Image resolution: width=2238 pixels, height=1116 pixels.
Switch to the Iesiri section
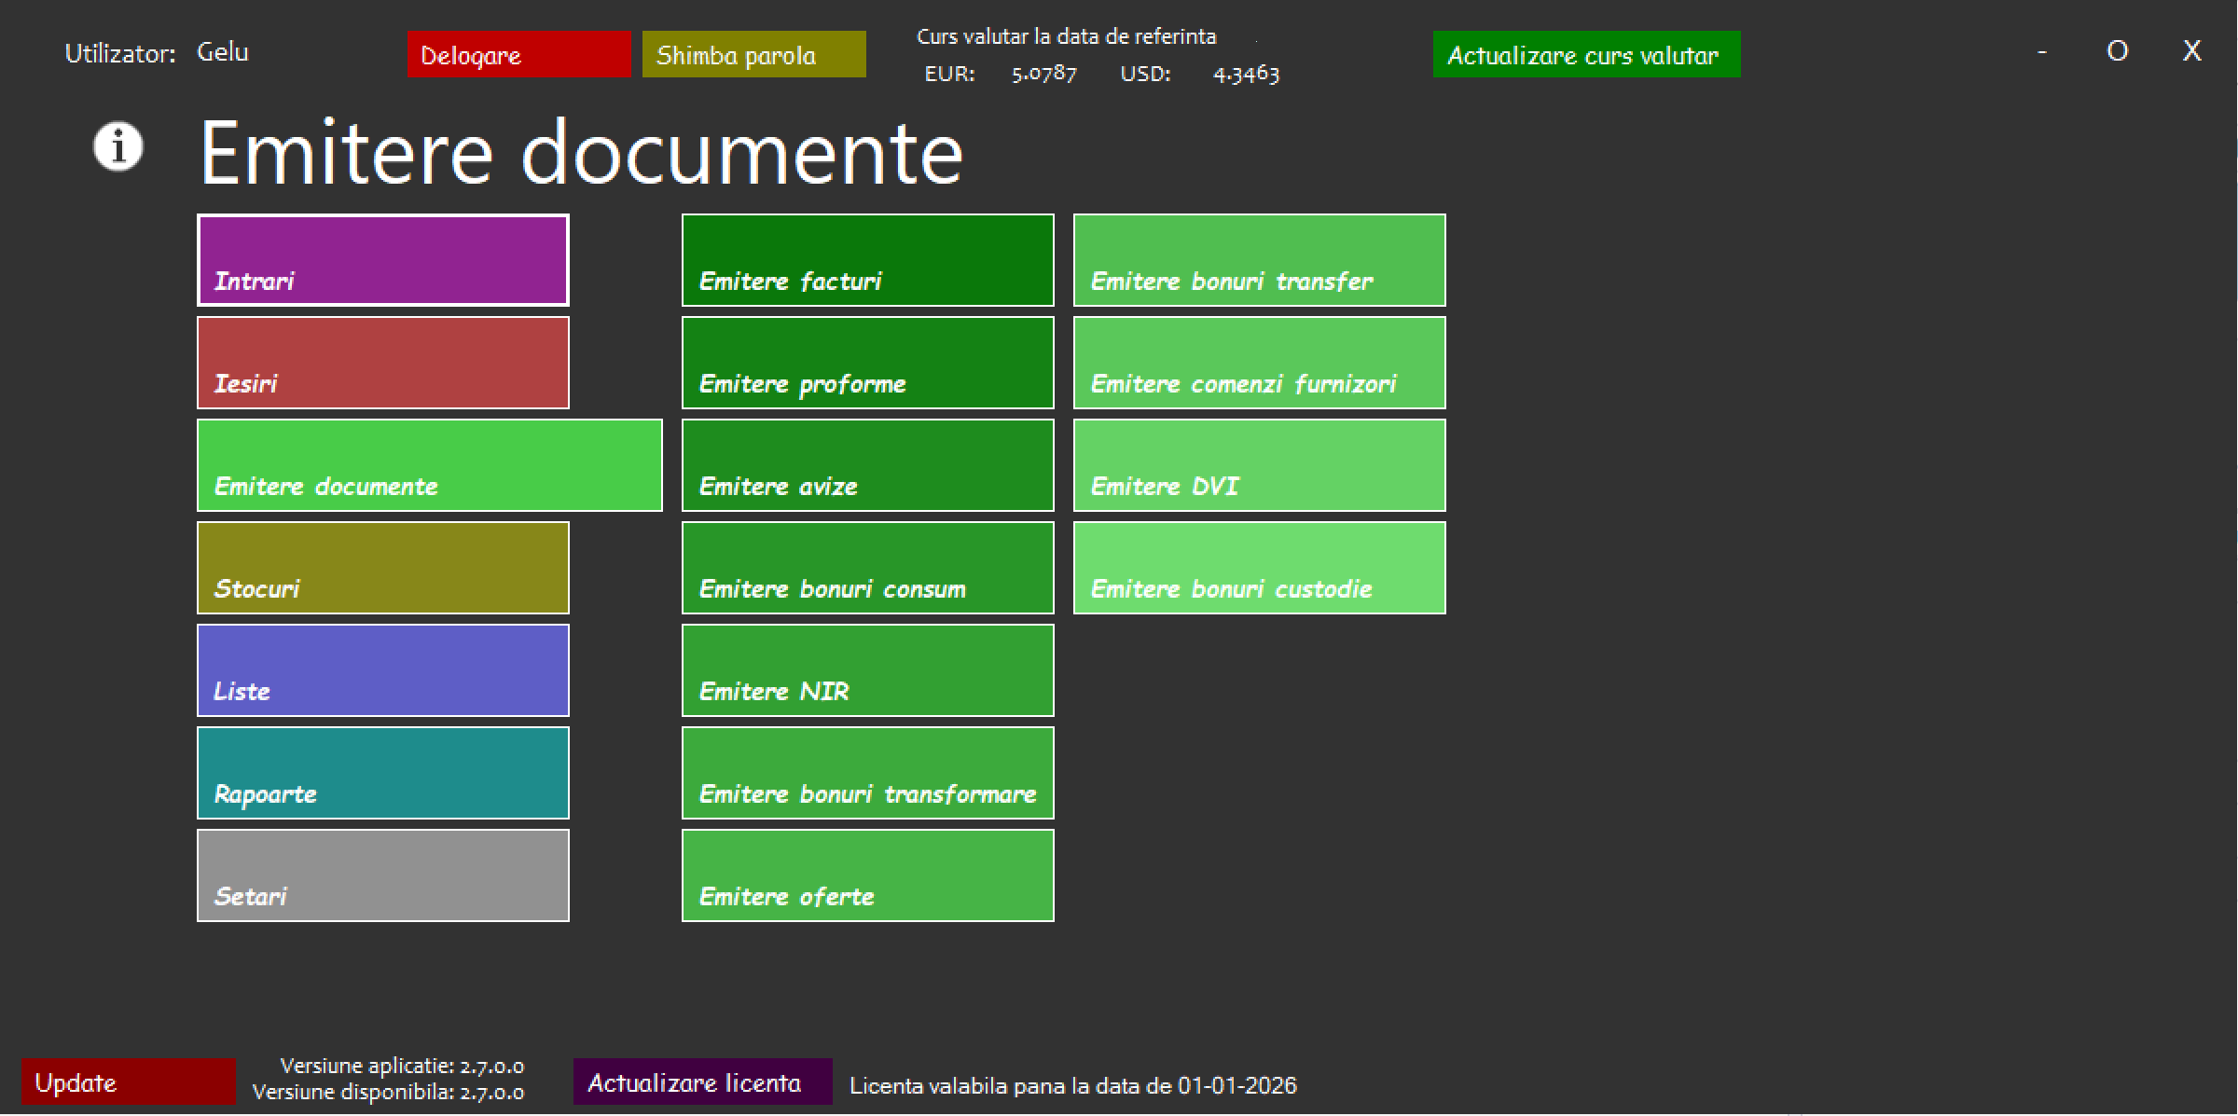[381, 363]
